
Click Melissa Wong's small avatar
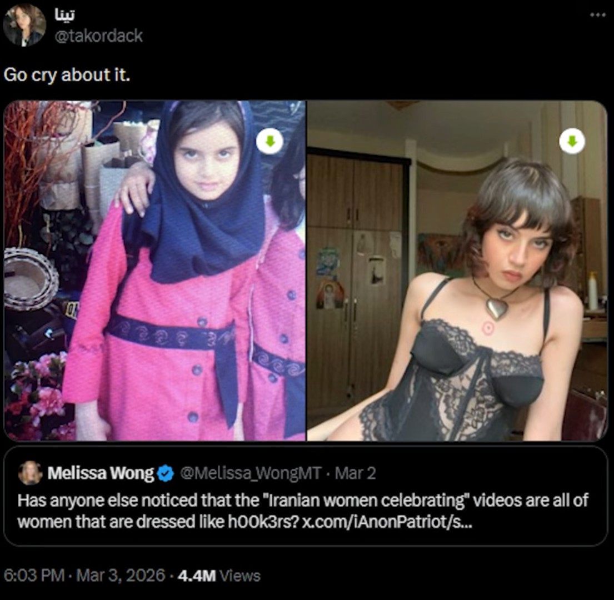pyautogui.click(x=30, y=473)
